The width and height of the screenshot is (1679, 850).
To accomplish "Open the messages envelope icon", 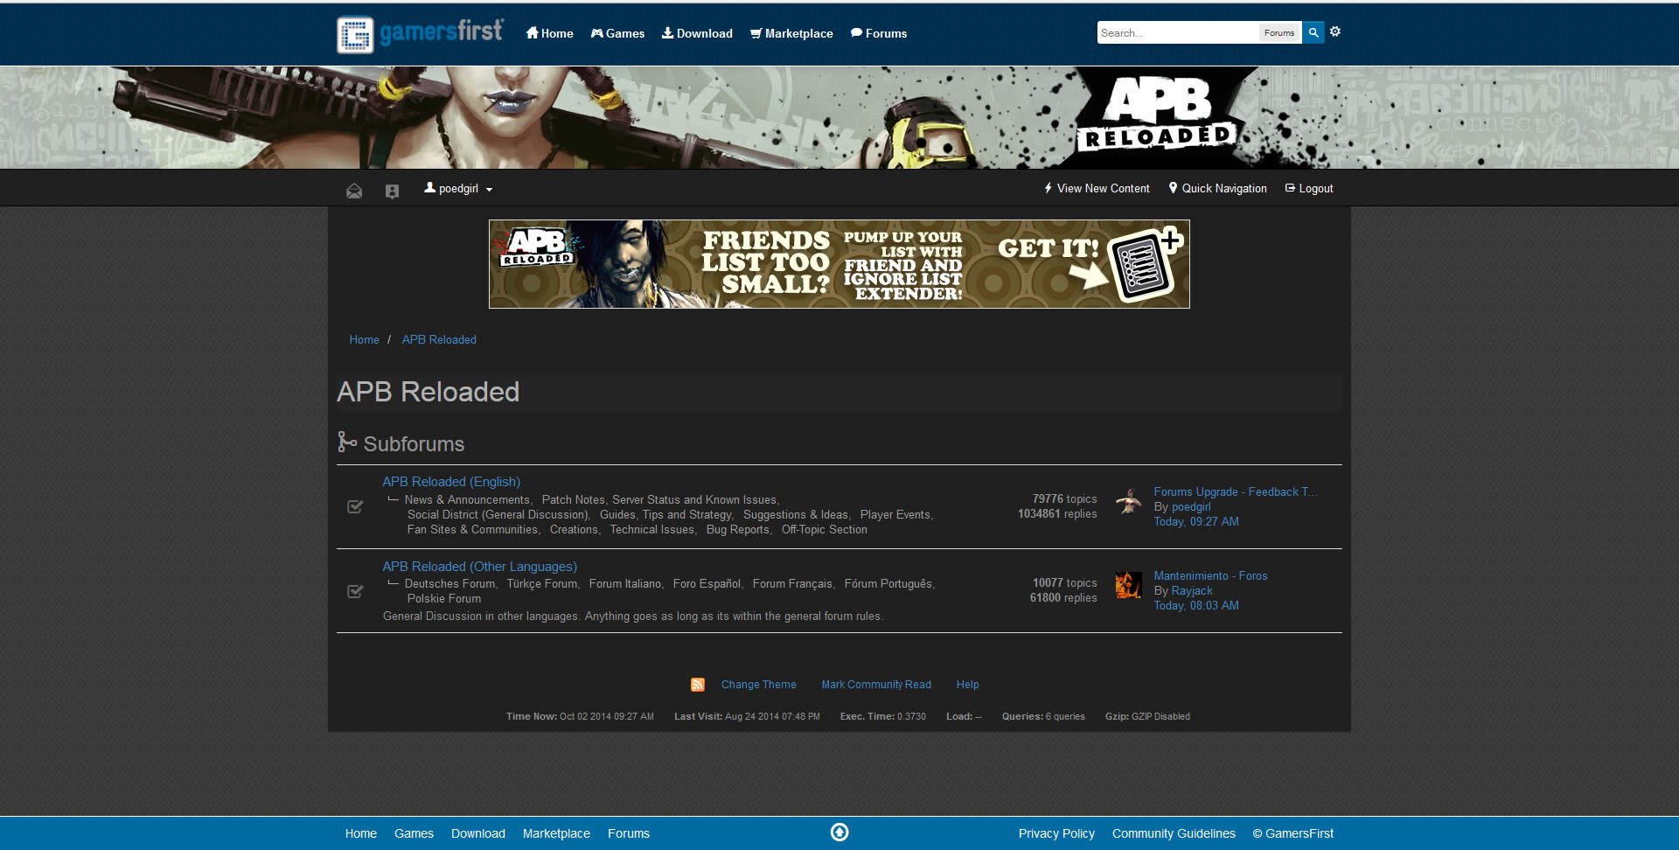I will pyautogui.click(x=354, y=190).
